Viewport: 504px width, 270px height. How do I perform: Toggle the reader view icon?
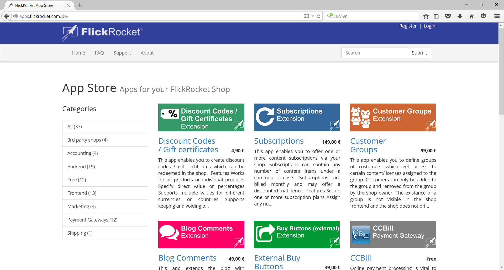click(x=306, y=16)
